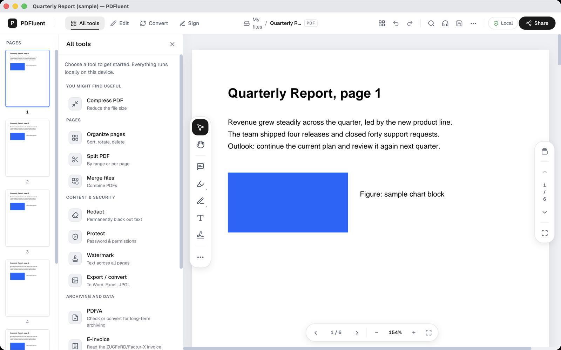
Task: Click the headphones read-aloud icon
Action: pyautogui.click(x=445, y=23)
